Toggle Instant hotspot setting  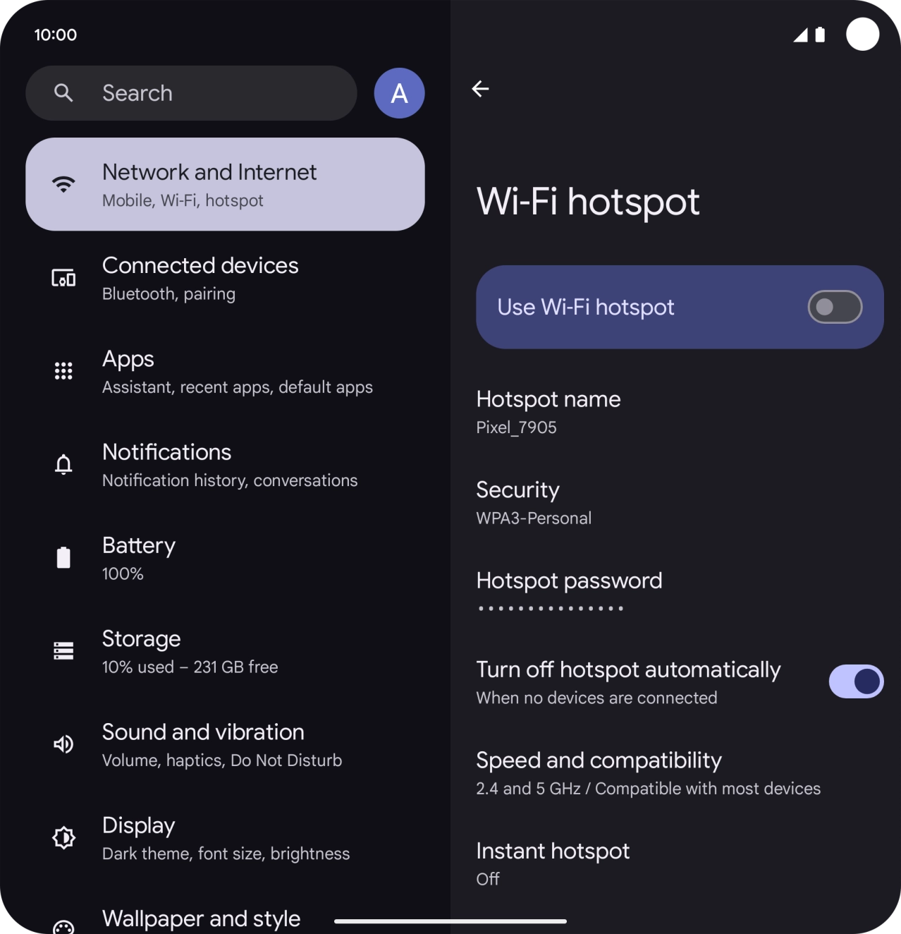pyautogui.click(x=552, y=862)
